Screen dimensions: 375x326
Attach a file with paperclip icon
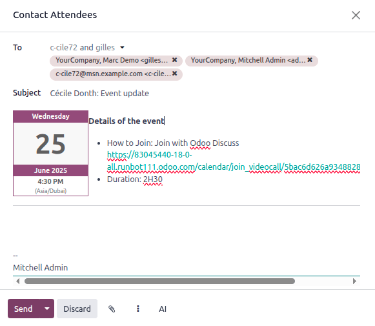tap(112, 309)
